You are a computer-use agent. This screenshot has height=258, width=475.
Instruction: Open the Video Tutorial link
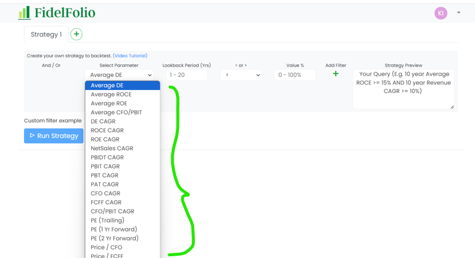pyautogui.click(x=130, y=56)
